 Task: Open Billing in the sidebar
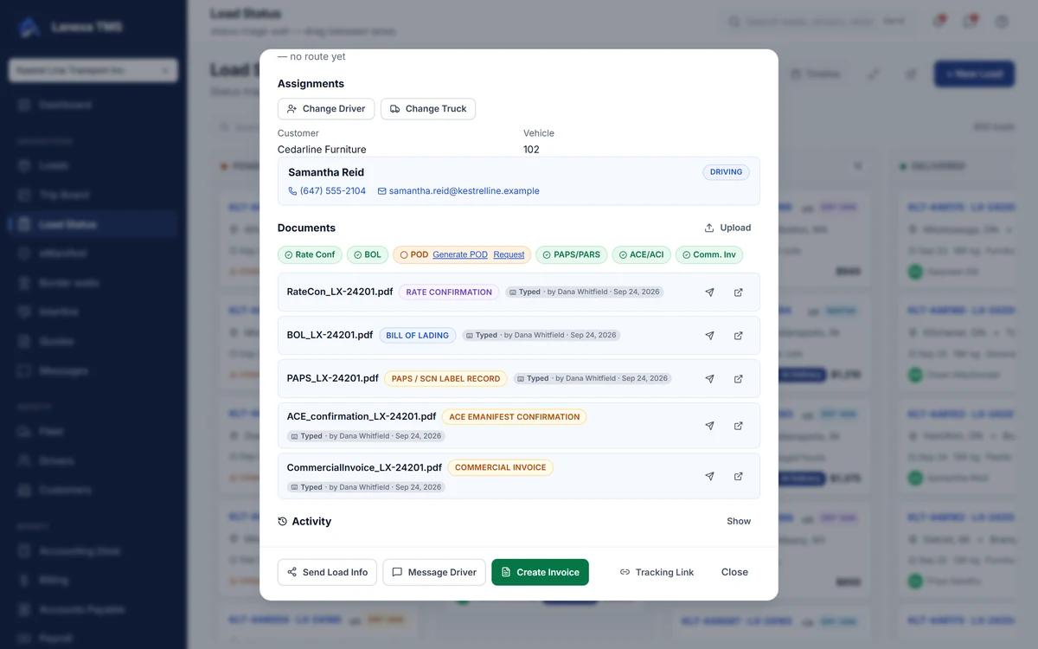pyautogui.click(x=93, y=580)
